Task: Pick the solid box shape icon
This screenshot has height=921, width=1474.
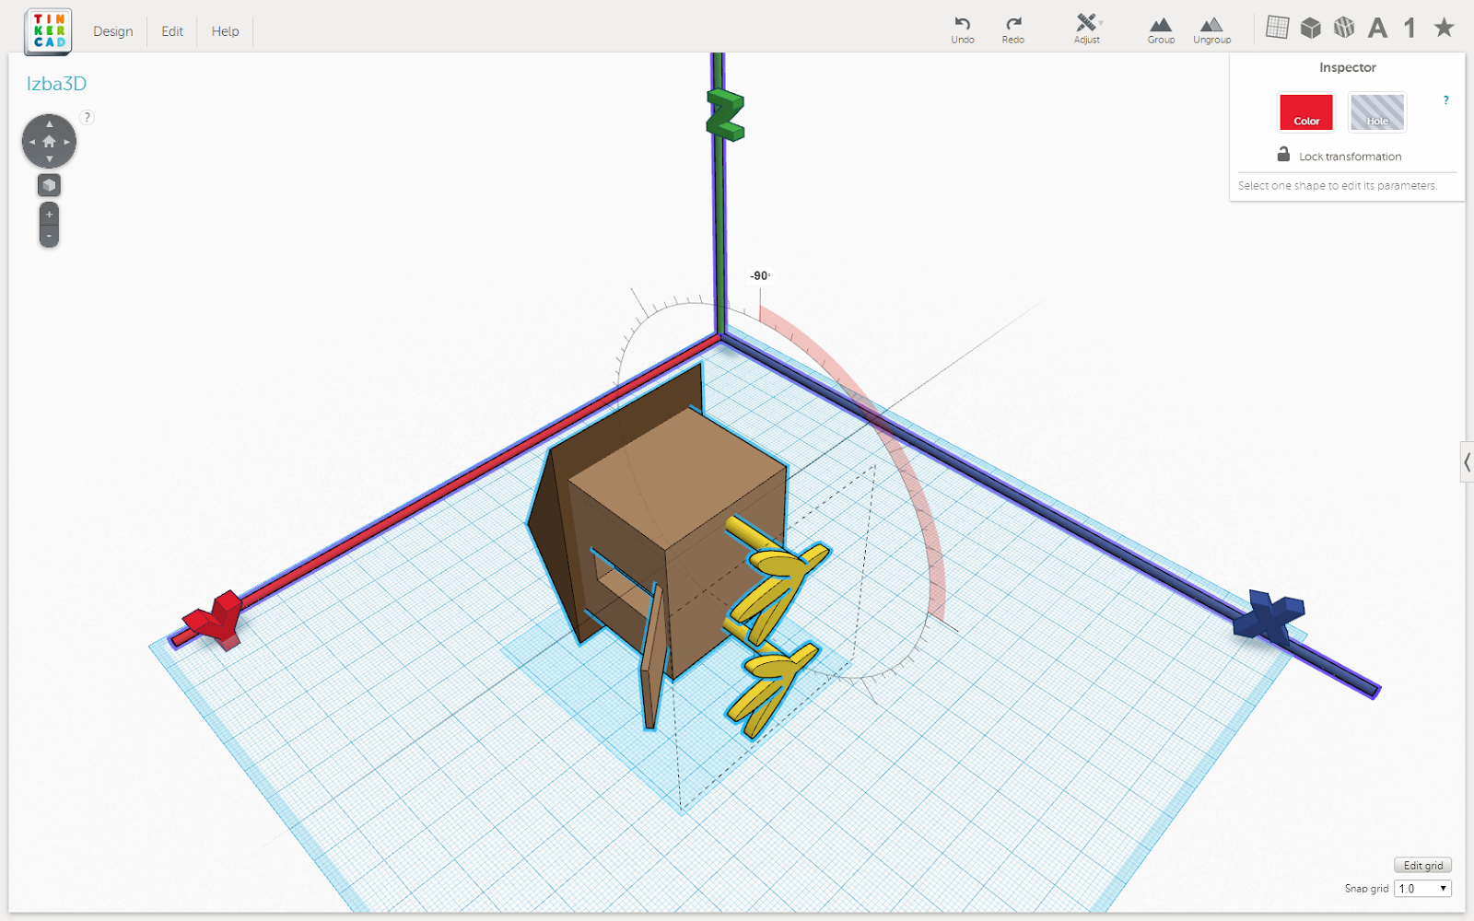Action: [x=1310, y=28]
